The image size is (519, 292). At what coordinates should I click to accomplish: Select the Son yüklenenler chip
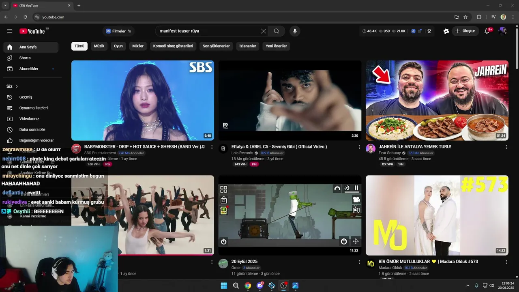pos(216,46)
